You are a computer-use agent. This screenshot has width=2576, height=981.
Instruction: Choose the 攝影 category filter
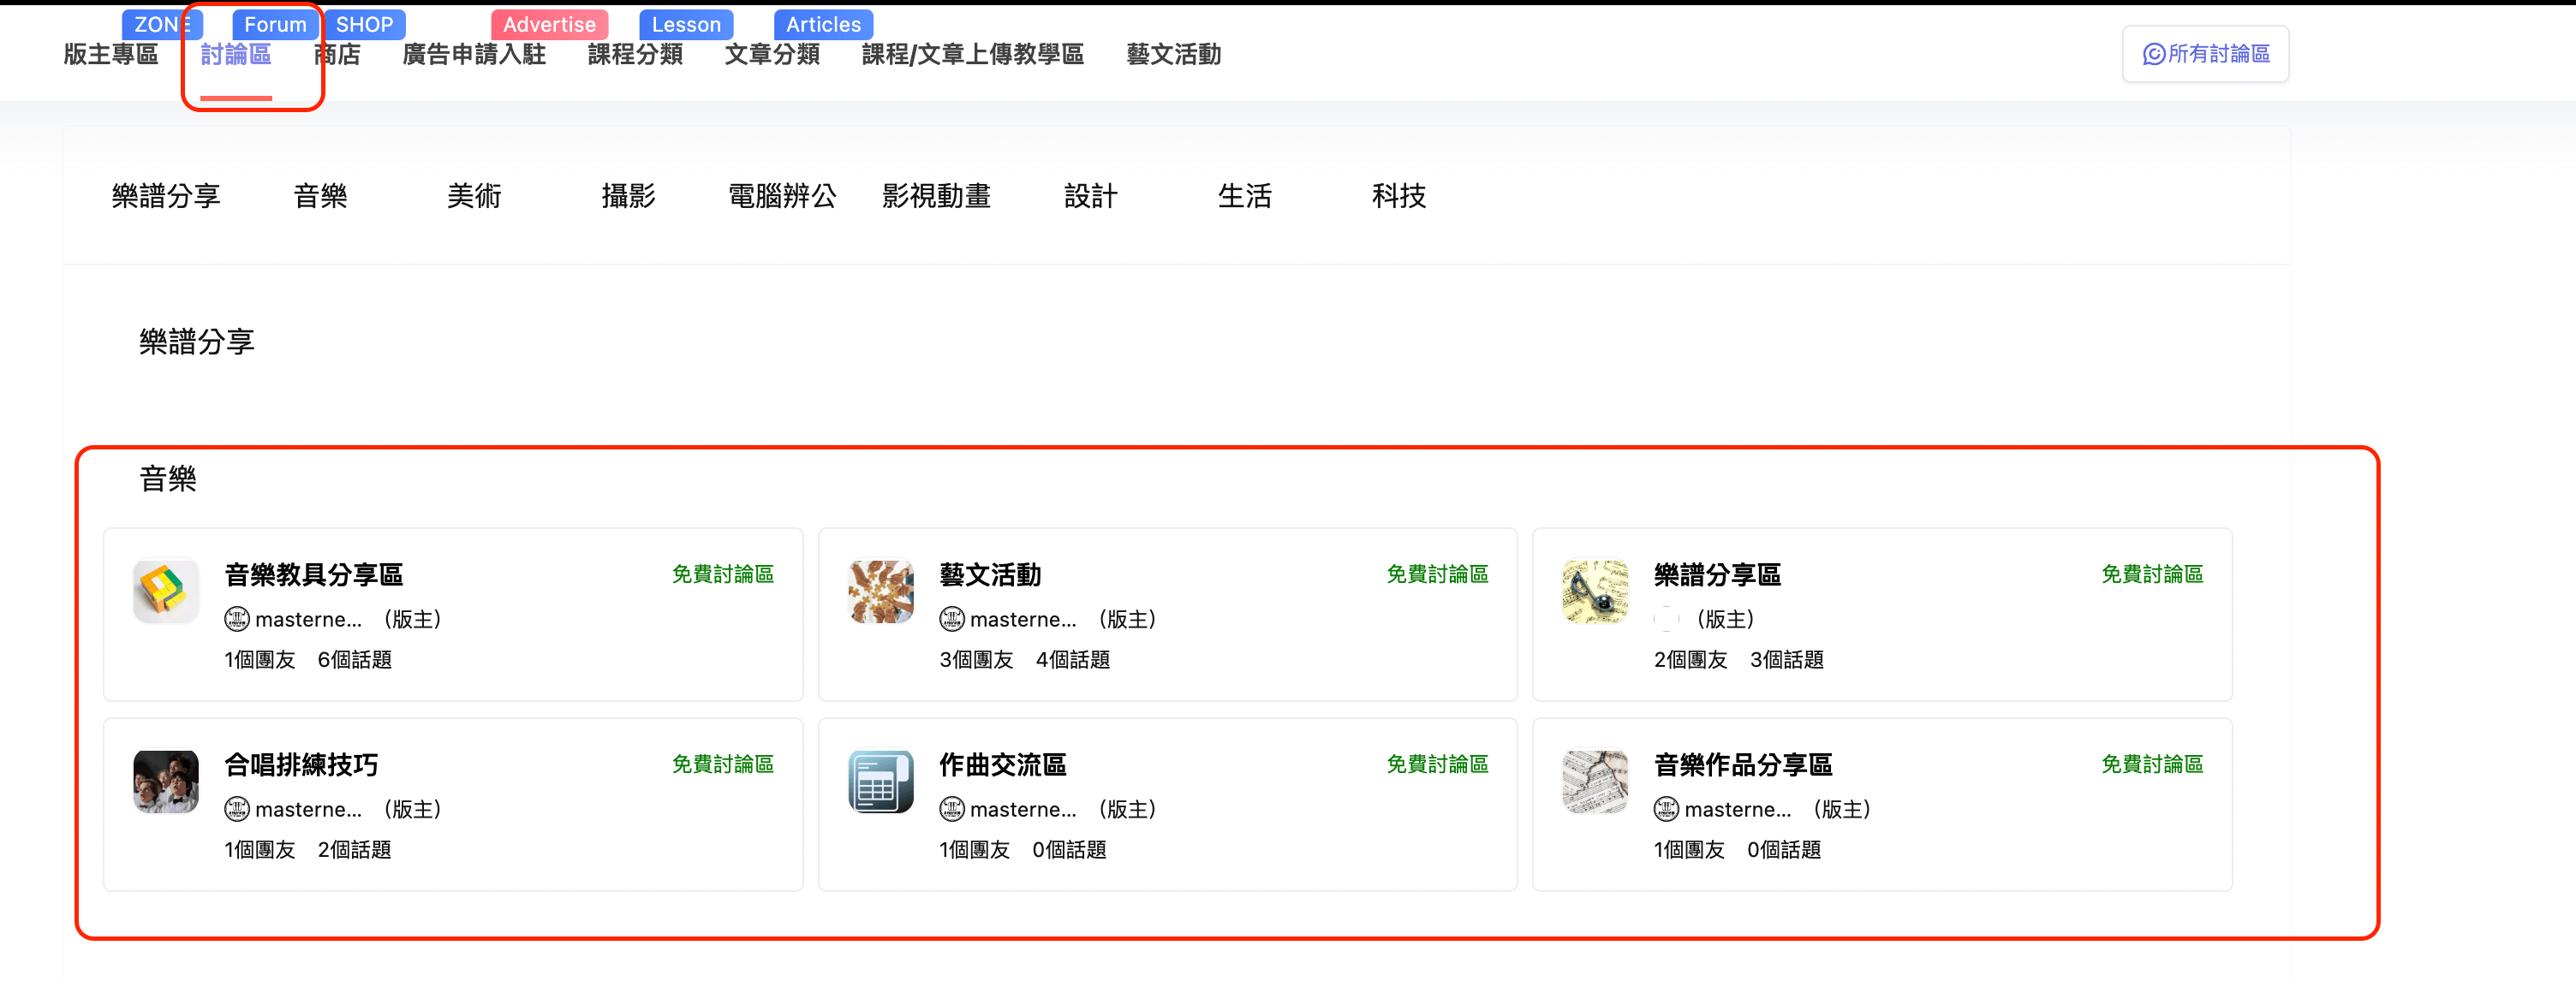tap(628, 196)
